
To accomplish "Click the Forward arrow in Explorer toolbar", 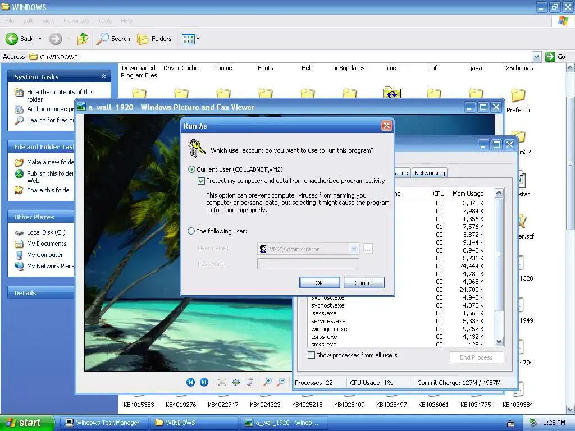I will pos(56,39).
